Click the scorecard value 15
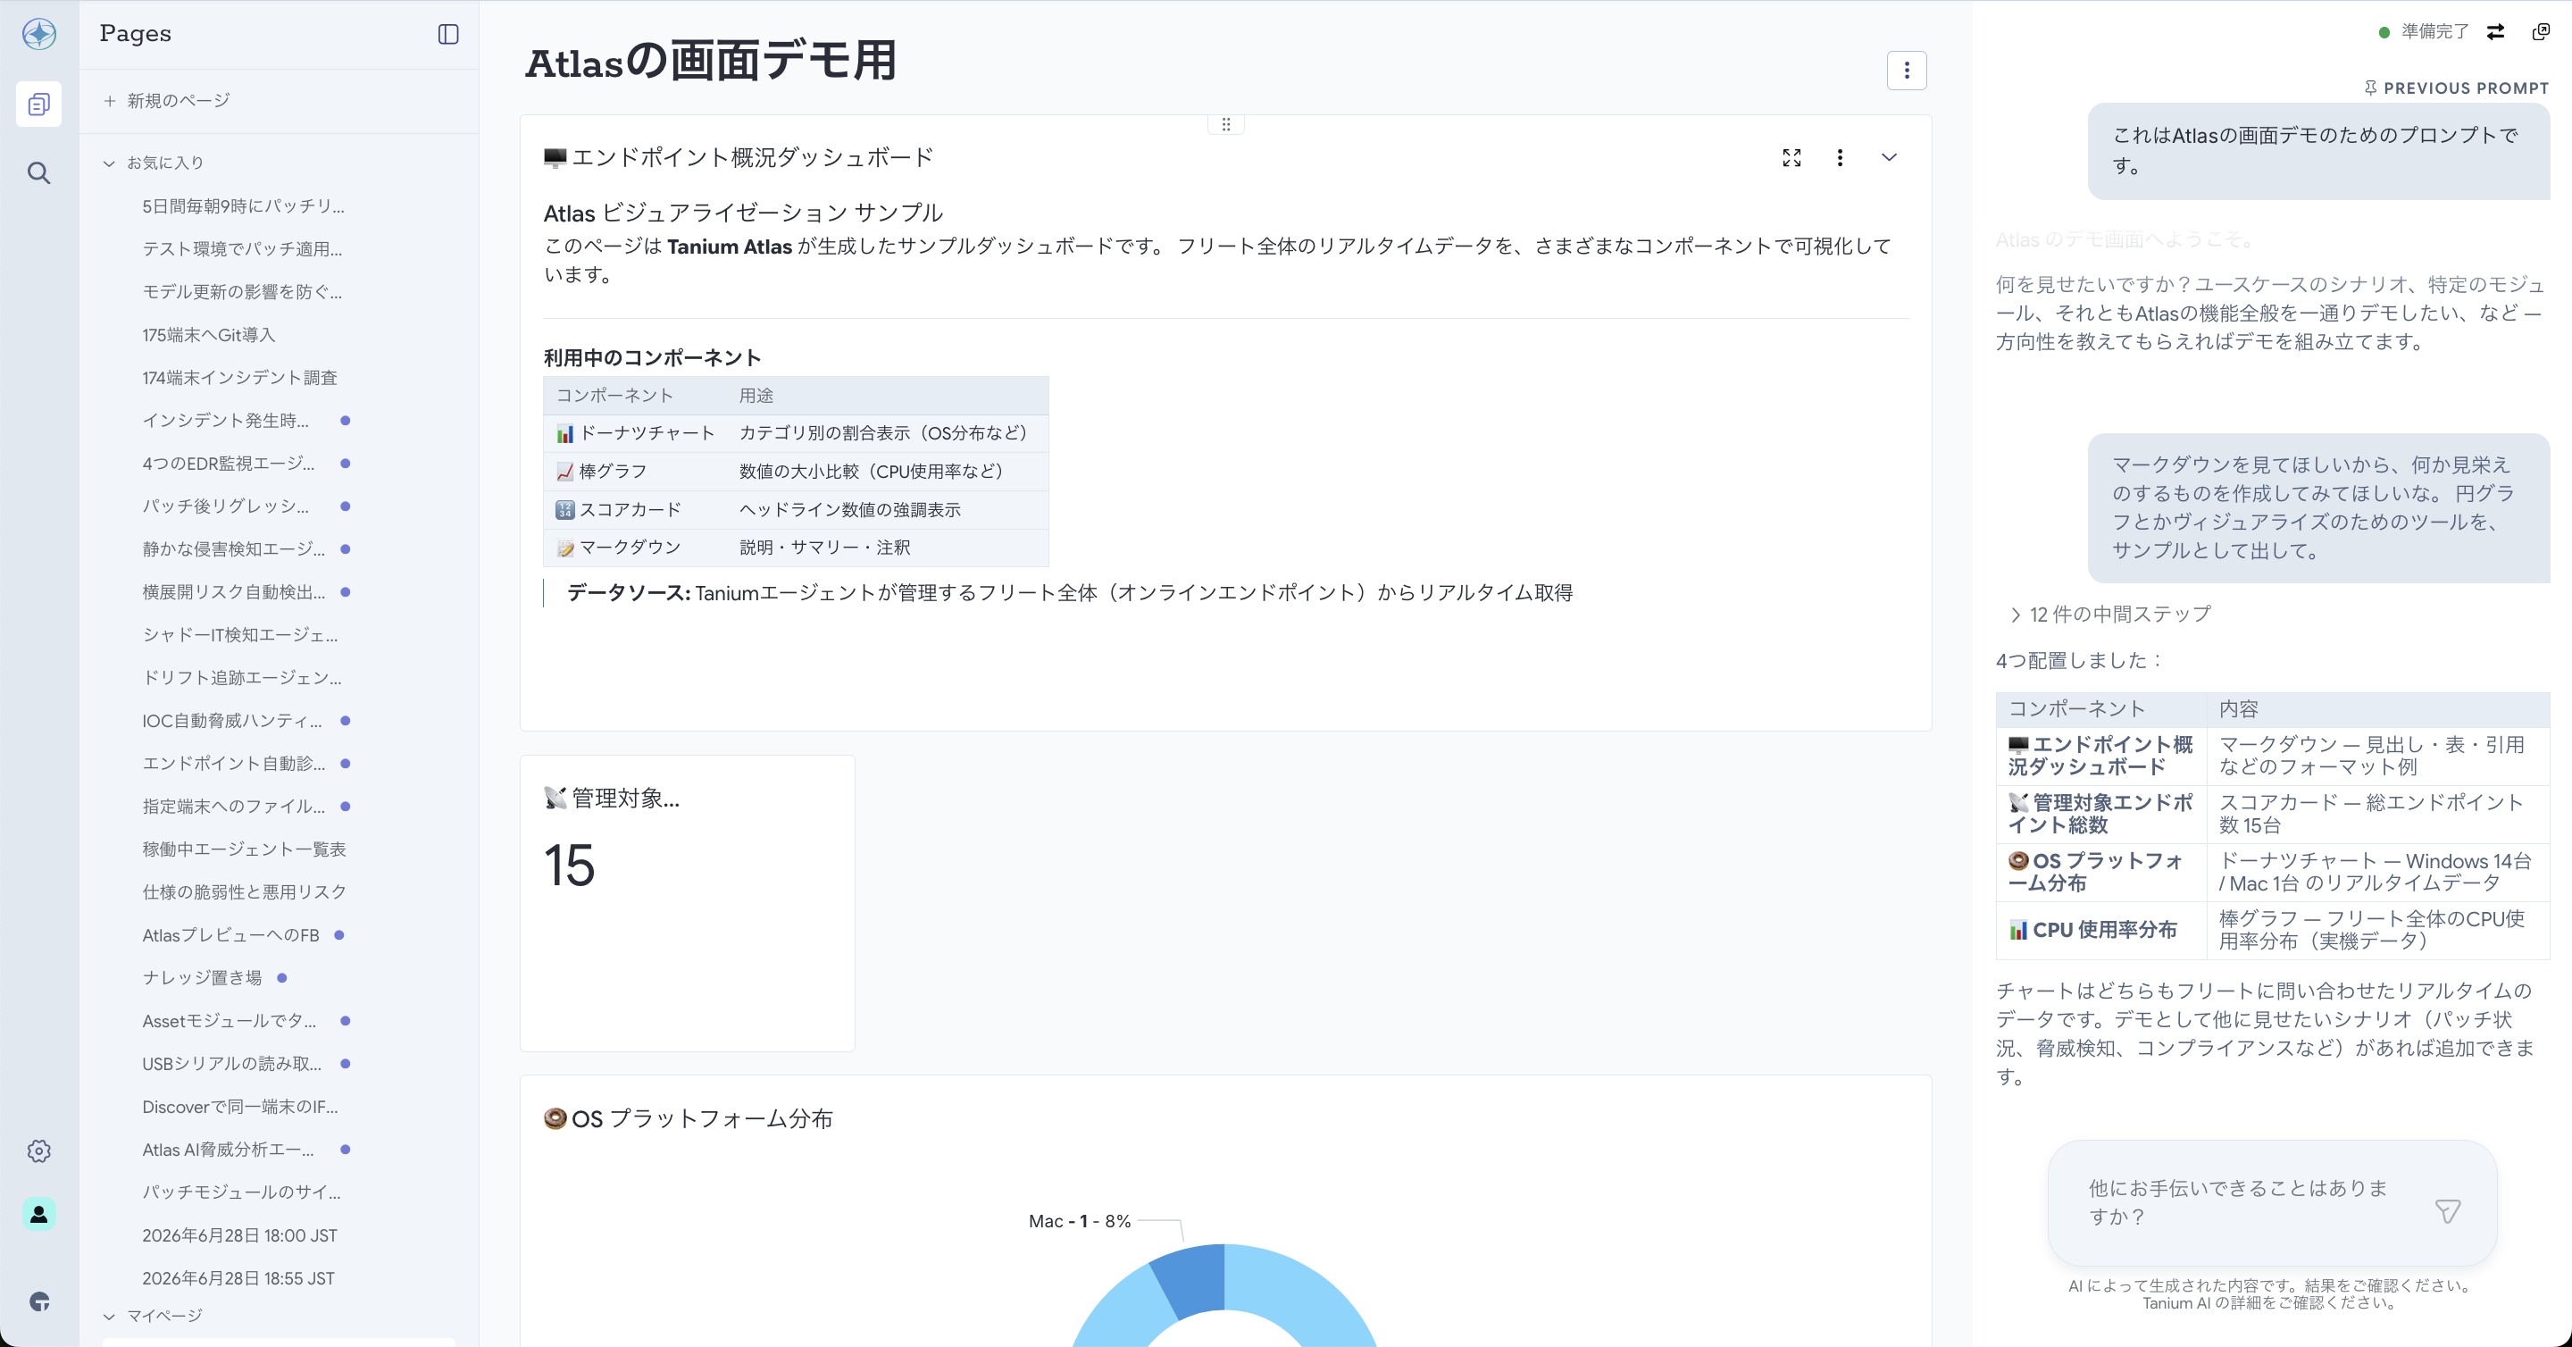Image resolution: width=2572 pixels, height=1347 pixels. tap(569, 865)
